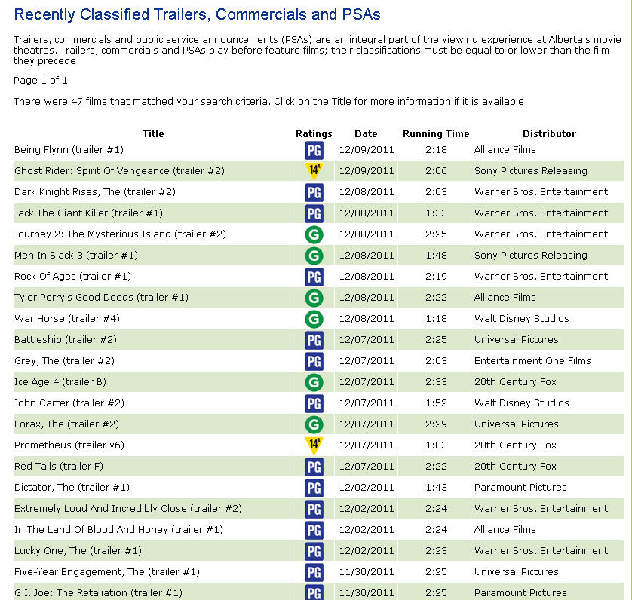
Task: Select the Five-Year Engagement, The title
Action: click(107, 571)
